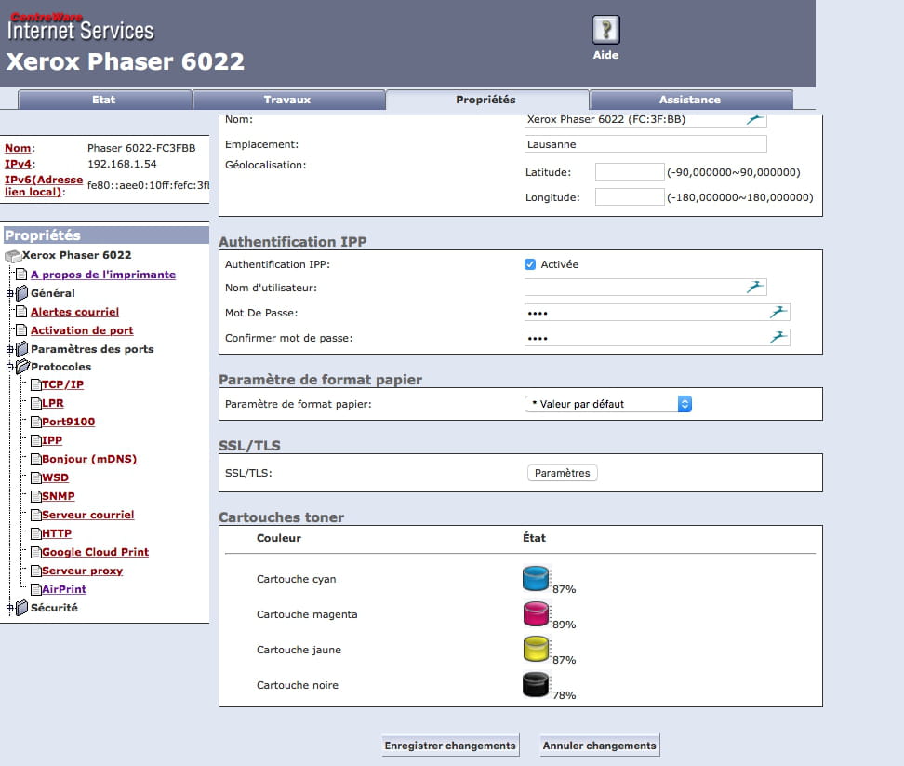Screen dimensions: 904x766
Task: Click the key icon in the Nom field
Action: pos(754,119)
